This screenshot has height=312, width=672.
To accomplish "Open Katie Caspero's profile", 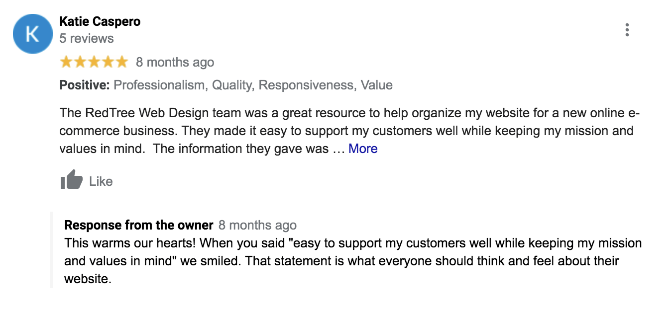I will 100,21.
